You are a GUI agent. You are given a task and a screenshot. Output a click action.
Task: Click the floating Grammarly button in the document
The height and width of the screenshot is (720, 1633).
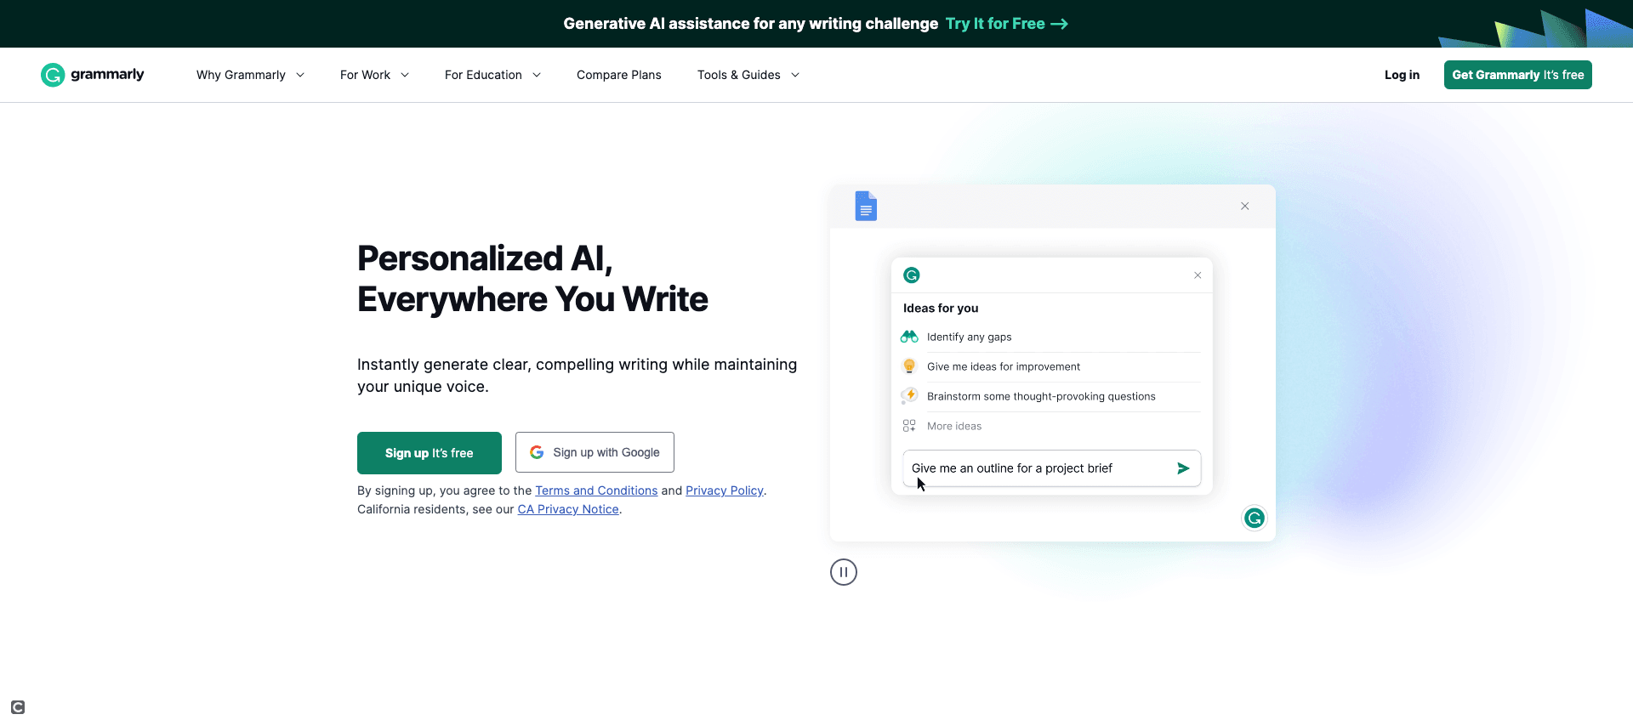click(1255, 518)
